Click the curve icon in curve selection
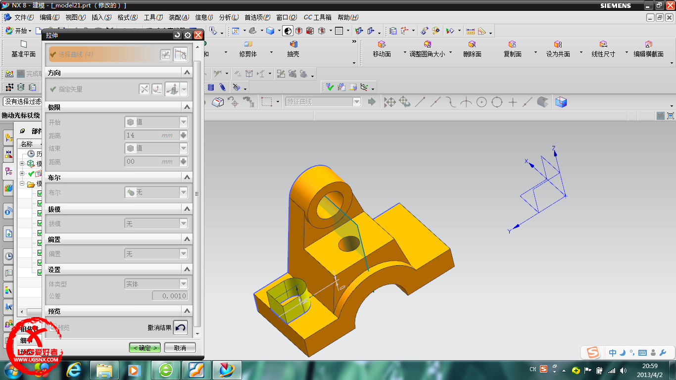The width and height of the screenshot is (676, 380). [x=181, y=55]
